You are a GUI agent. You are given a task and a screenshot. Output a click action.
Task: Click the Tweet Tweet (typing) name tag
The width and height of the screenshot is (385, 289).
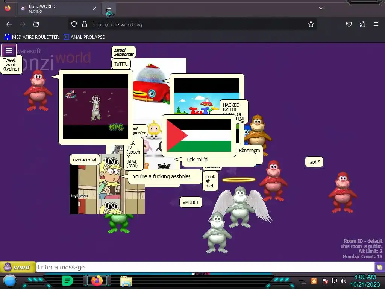click(x=11, y=65)
